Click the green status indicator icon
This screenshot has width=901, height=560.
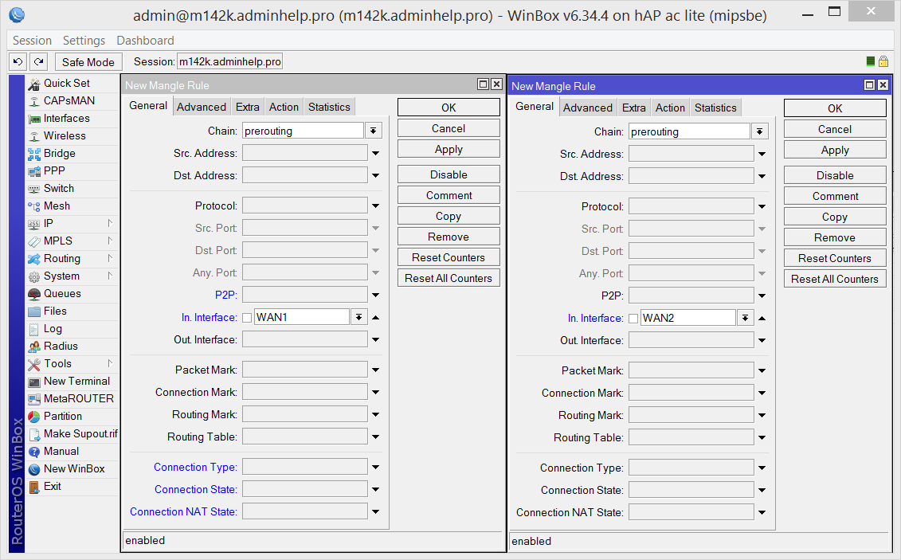click(x=871, y=61)
